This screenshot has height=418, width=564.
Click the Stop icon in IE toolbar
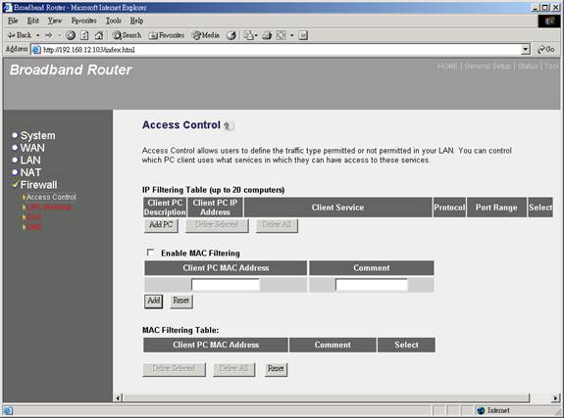click(x=71, y=35)
